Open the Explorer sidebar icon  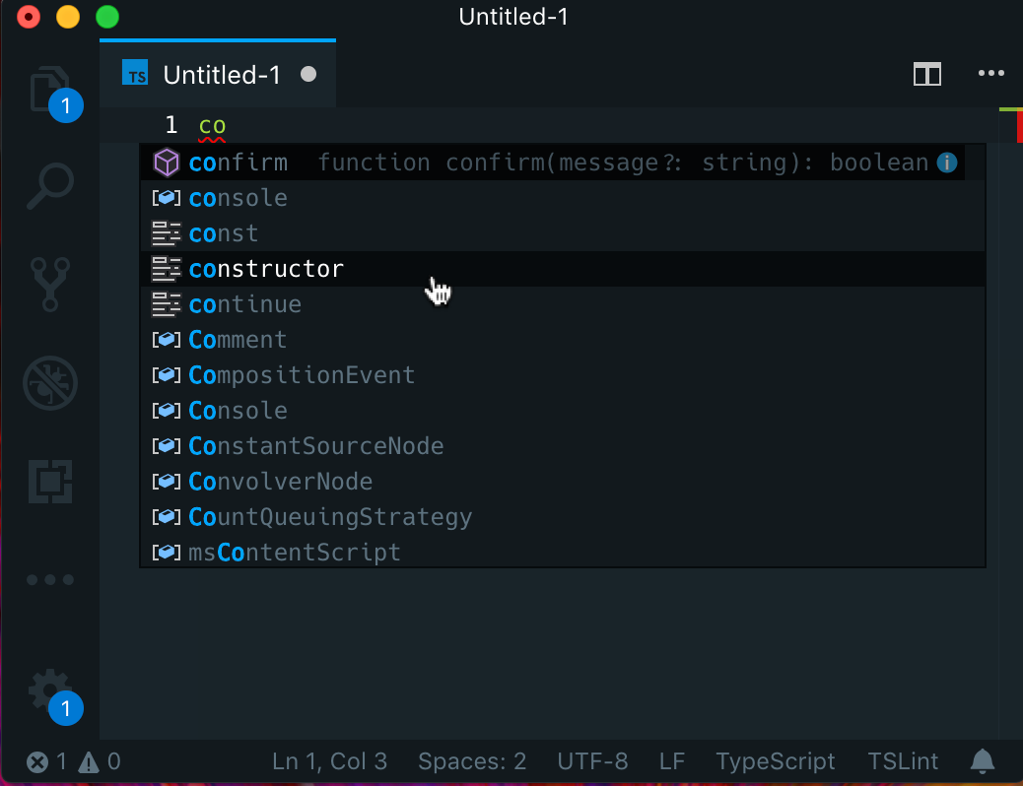[49, 89]
